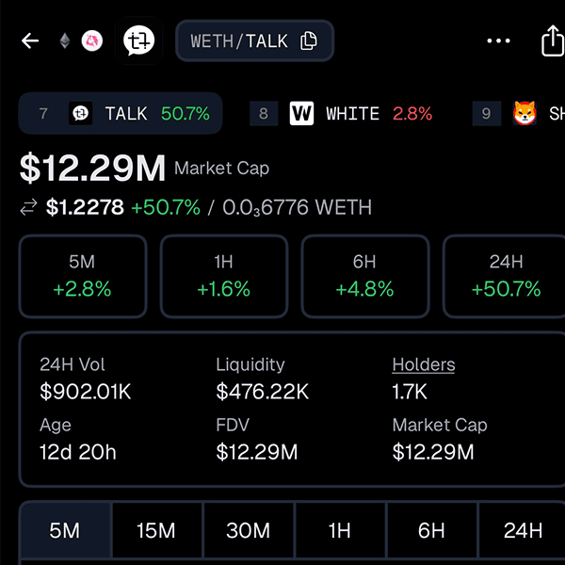Image resolution: width=565 pixels, height=565 pixels.
Task: Tap the Ethereum chain diamond icon
Action: click(65, 40)
